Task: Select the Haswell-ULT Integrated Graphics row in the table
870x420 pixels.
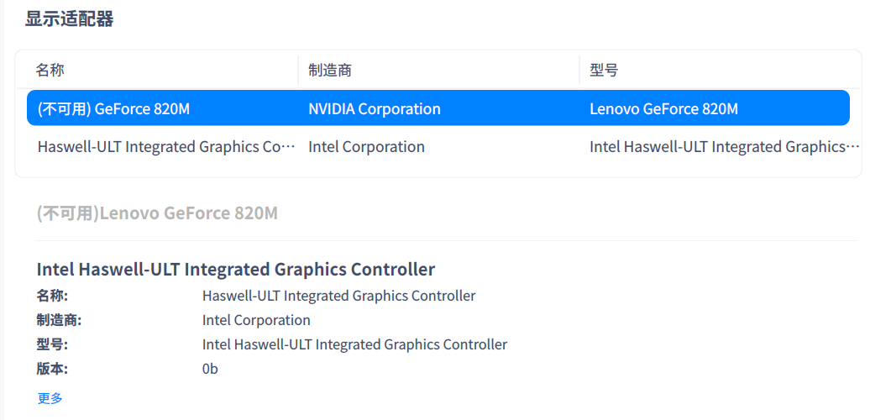Action: coord(166,147)
